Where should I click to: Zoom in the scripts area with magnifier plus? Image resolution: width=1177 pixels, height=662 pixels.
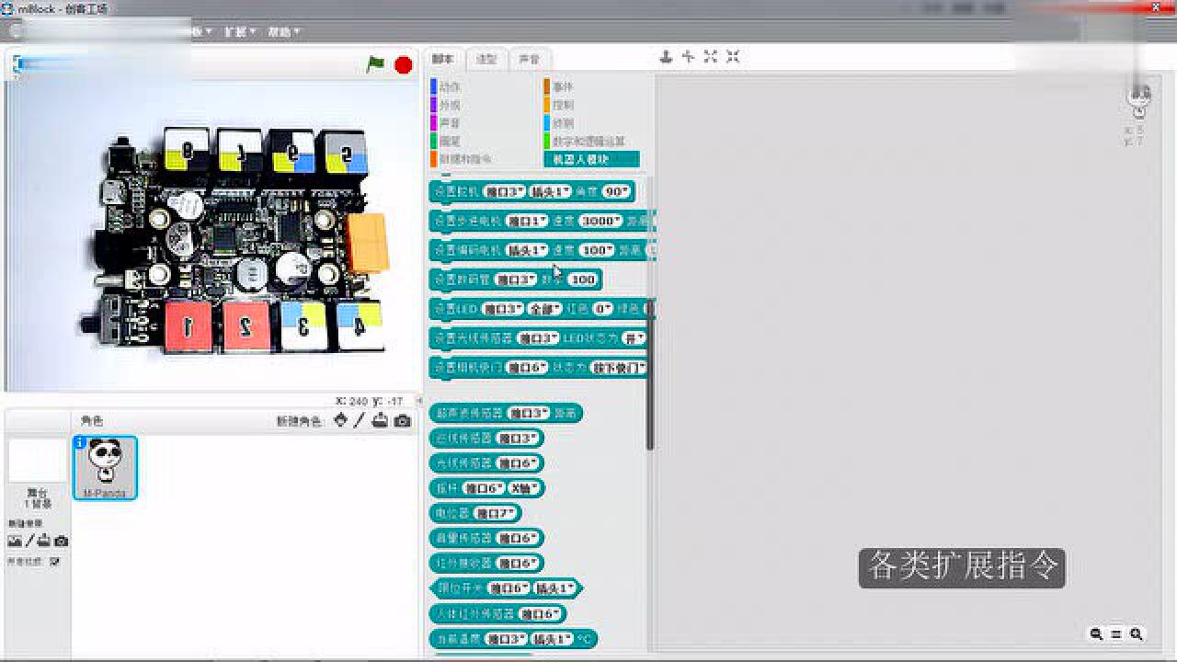(1137, 633)
